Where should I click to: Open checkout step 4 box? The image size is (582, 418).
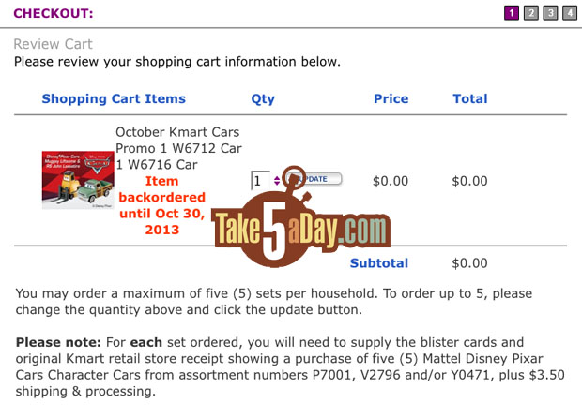tap(570, 13)
